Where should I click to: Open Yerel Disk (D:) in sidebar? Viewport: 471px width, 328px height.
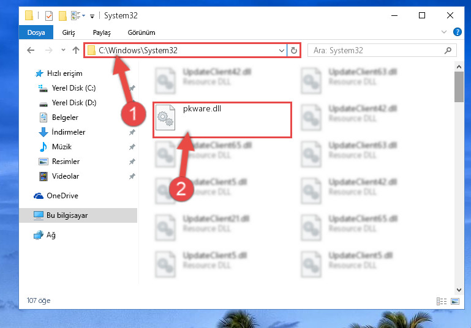pos(74,103)
